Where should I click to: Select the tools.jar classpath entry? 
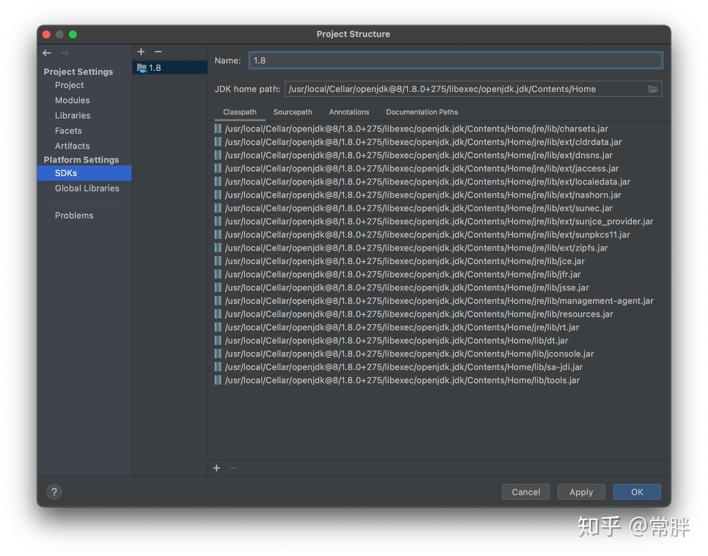coord(402,380)
